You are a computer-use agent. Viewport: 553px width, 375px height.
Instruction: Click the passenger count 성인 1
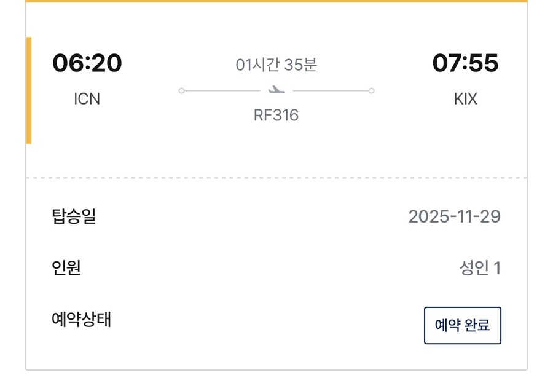click(479, 268)
